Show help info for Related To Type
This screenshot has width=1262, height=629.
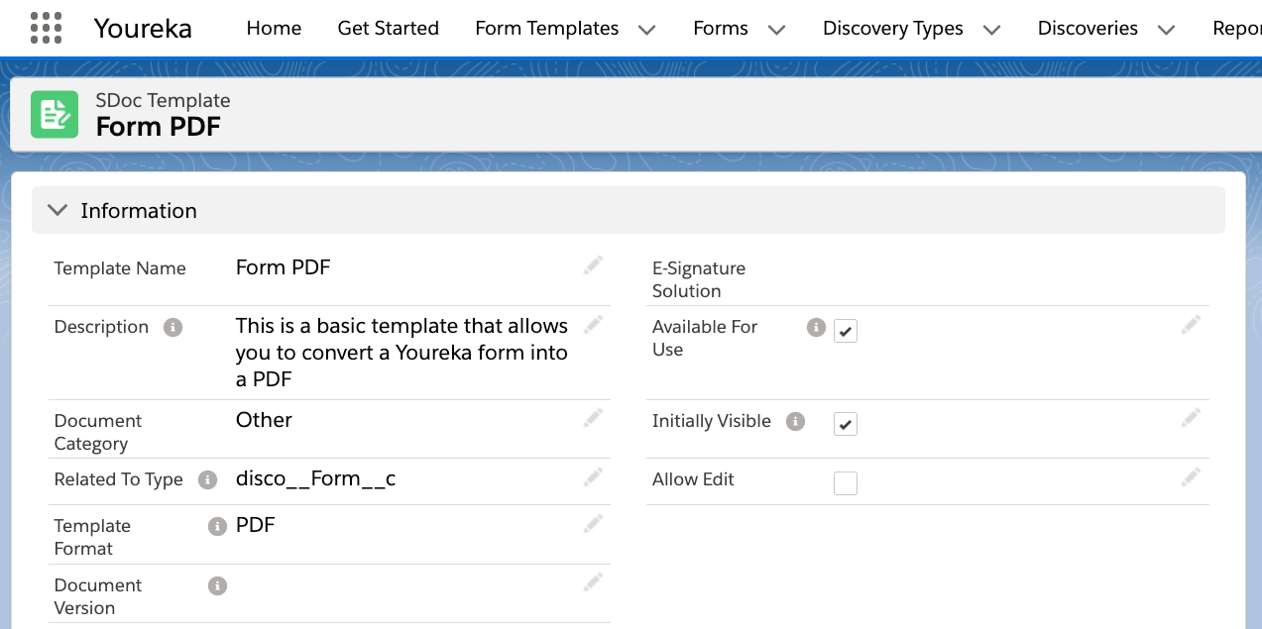(x=207, y=479)
